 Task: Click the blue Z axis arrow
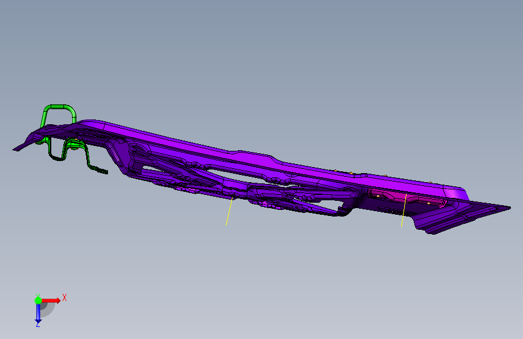38,314
